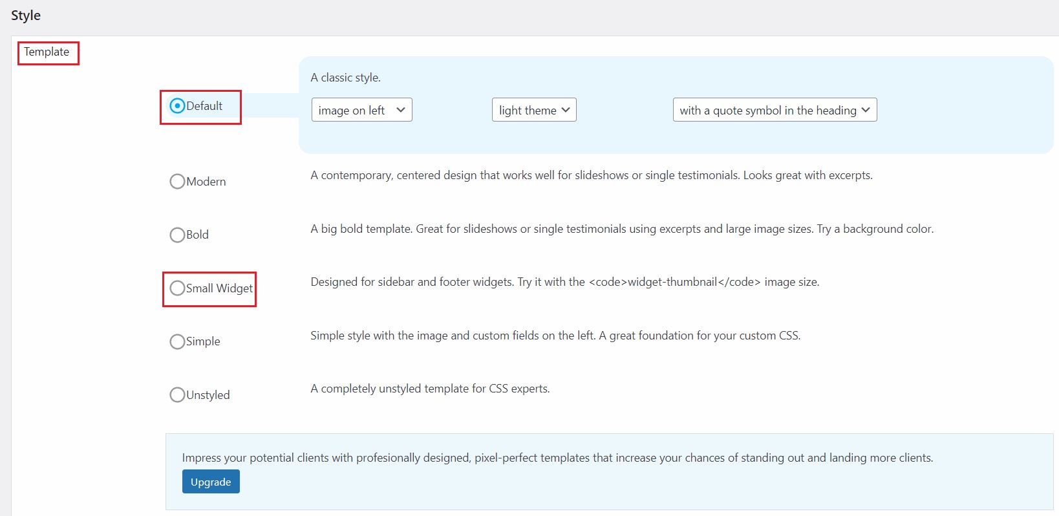Pick the Small Widget template
The image size is (1059, 516).
177,288
